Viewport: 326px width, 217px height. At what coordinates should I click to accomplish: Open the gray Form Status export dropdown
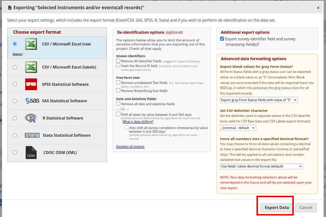point(259,100)
